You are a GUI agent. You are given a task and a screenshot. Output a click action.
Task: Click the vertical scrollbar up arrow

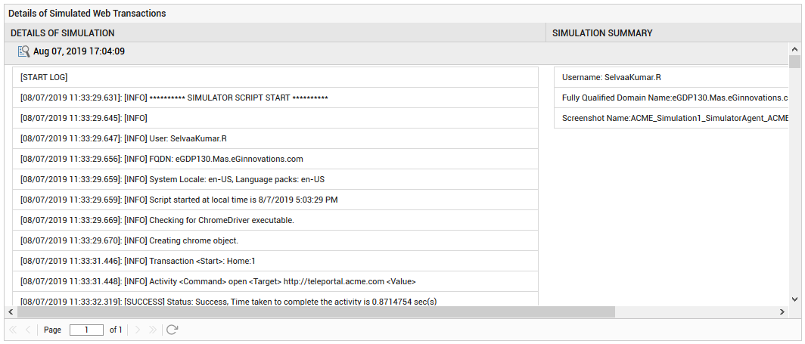[x=794, y=50]
